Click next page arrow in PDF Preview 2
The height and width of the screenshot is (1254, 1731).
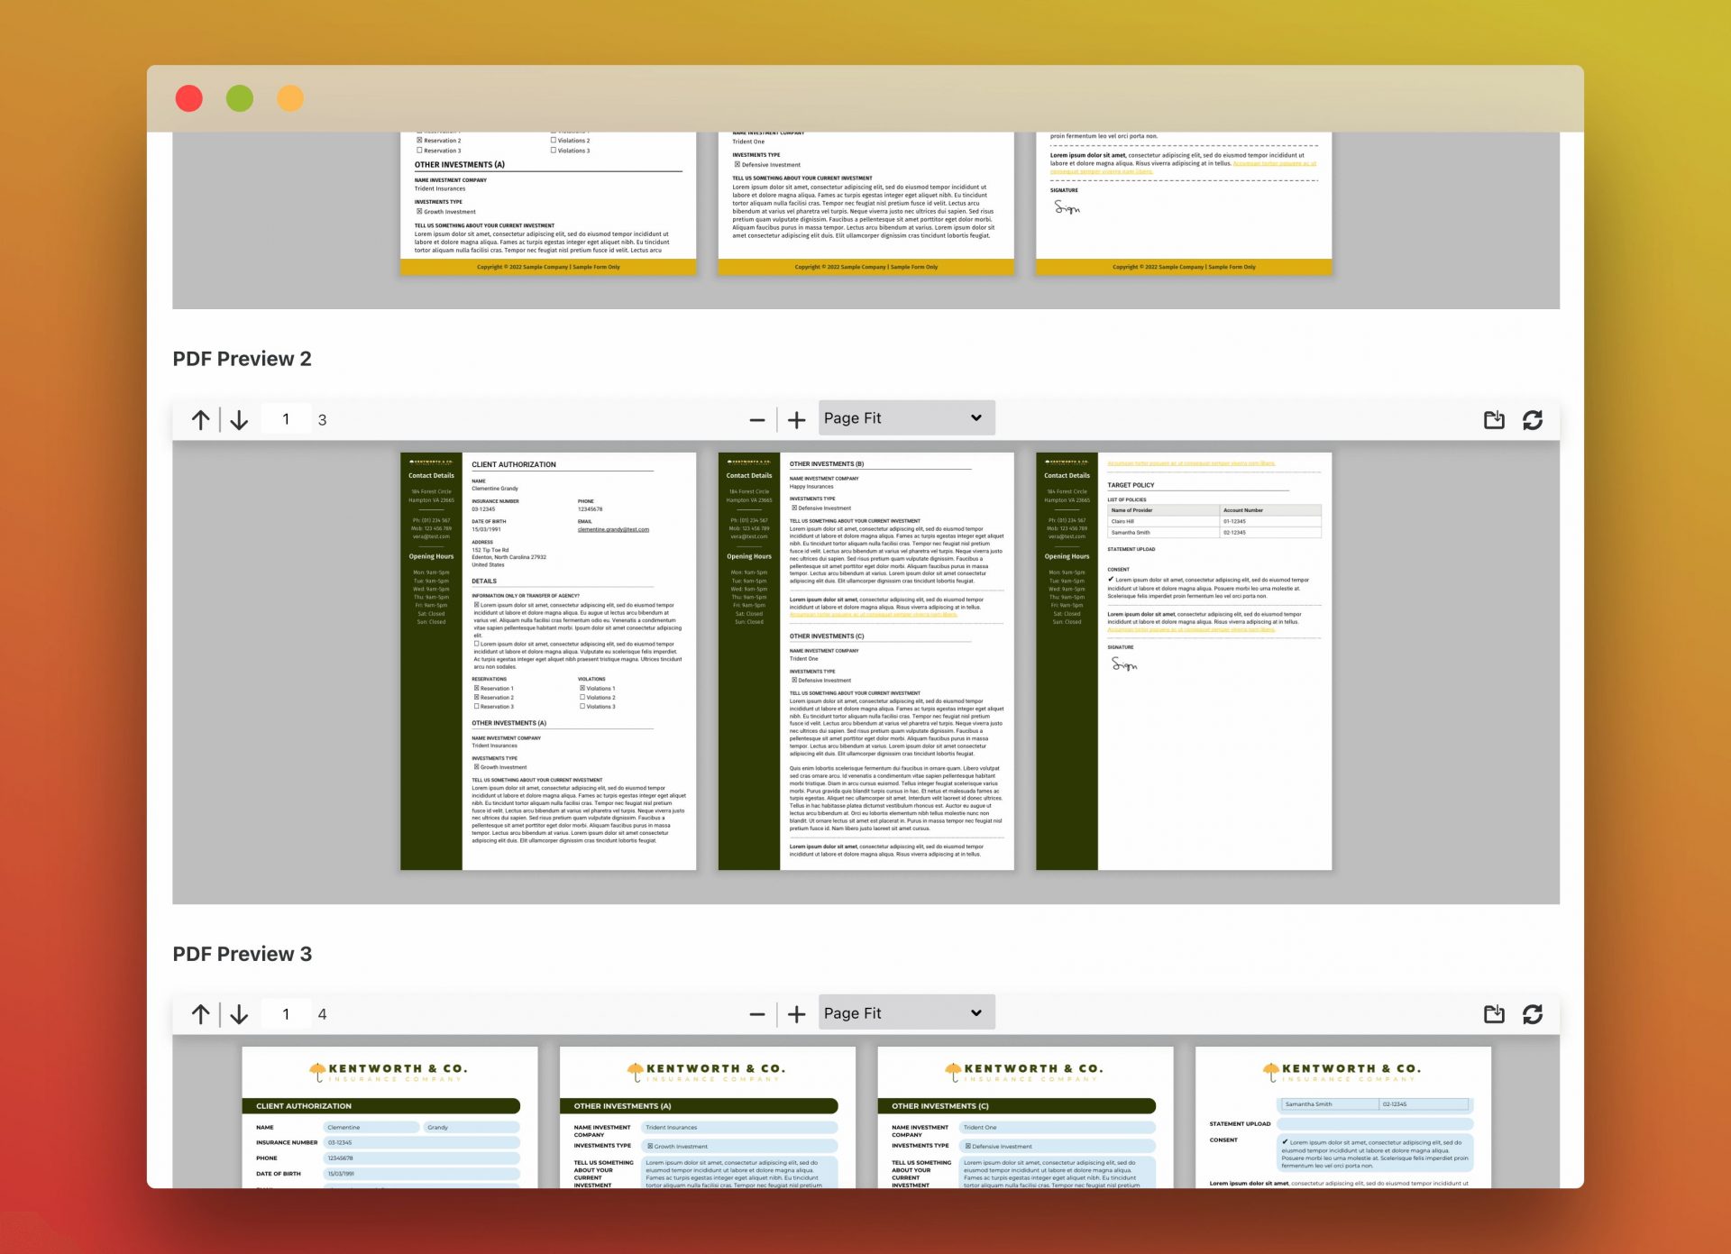pos(239,420)
